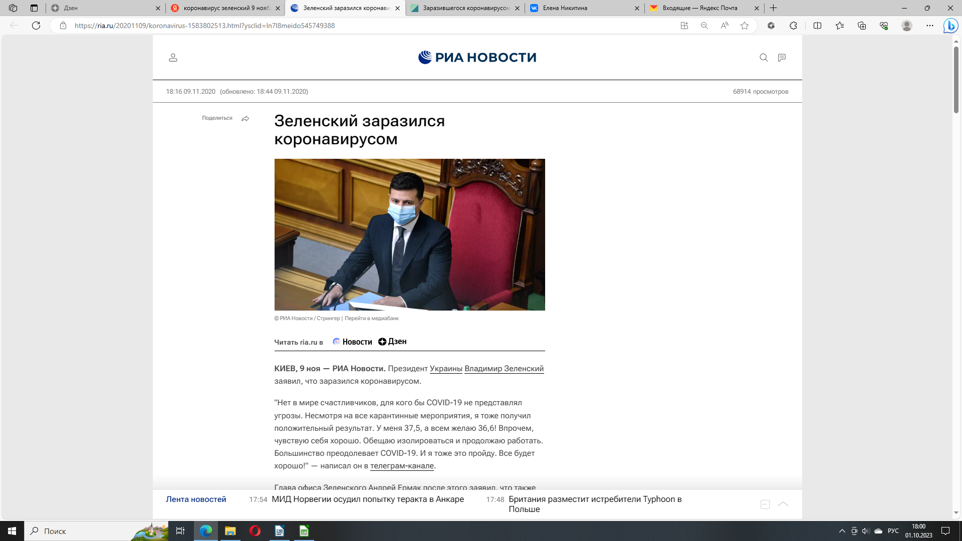Viewport: 962px width, 541px height.
Task: Open the Владимир Зеленский link
Action: coord(504,369)
